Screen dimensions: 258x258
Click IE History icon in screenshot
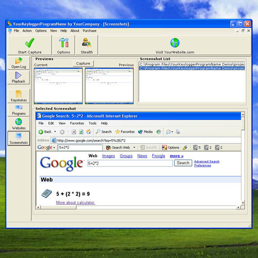tap(159, 131)
